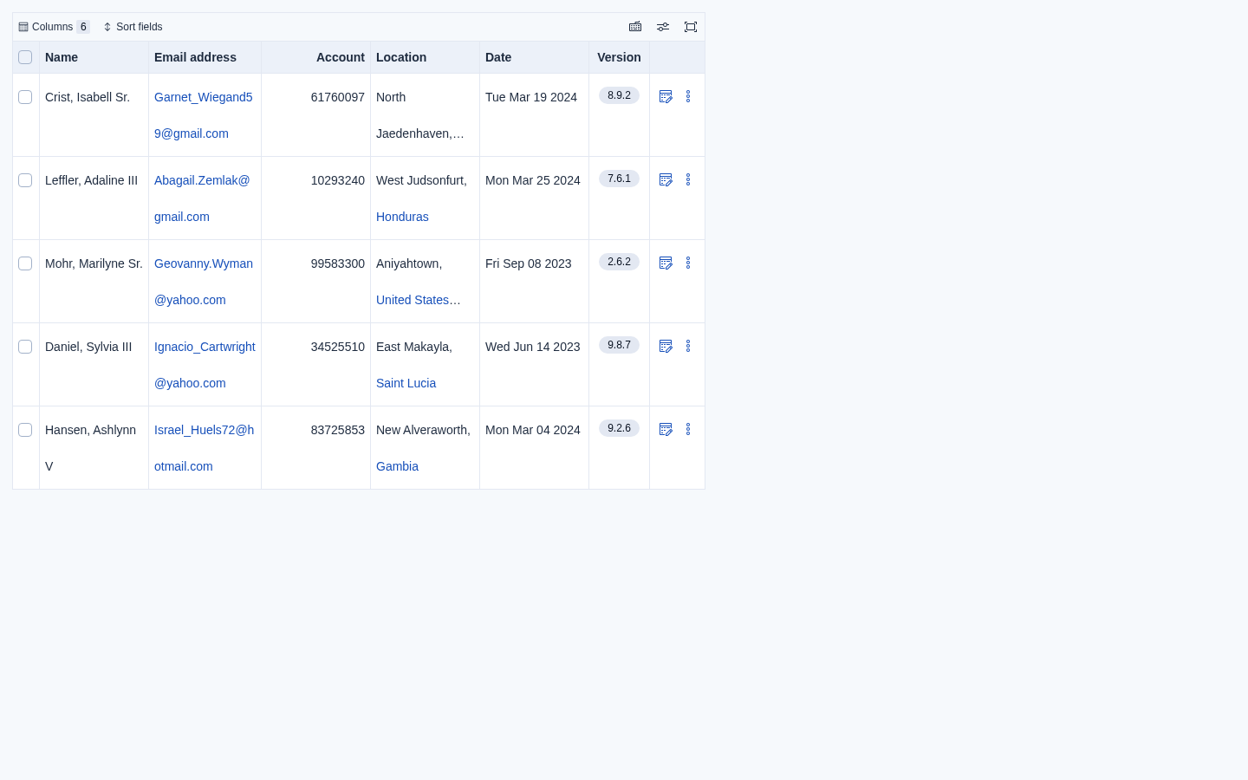Click version badge 9.2.6
This screenshot has width=1248, height=780.
pos(619,428)
